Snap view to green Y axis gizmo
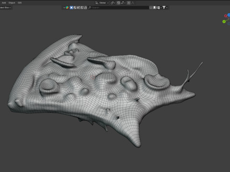The height and width of the screenshot is (172, 230). 224,21
